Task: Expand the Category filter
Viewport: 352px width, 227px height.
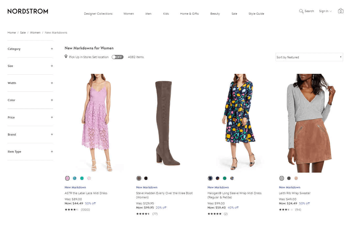Action: pyautogui.click(x=30, y=49)
